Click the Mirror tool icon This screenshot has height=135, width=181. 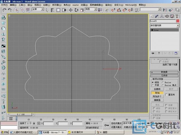(x=165, y=10)
